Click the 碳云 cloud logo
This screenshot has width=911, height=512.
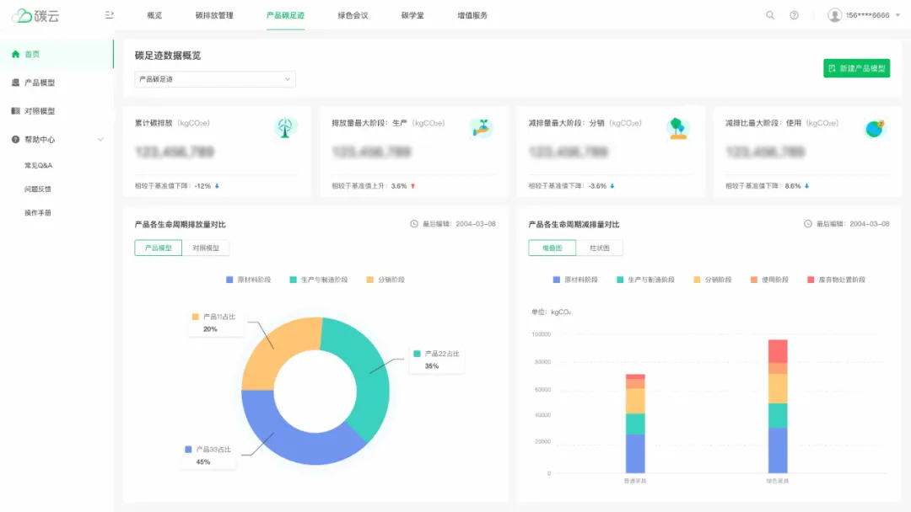click(x=35, y=15)
